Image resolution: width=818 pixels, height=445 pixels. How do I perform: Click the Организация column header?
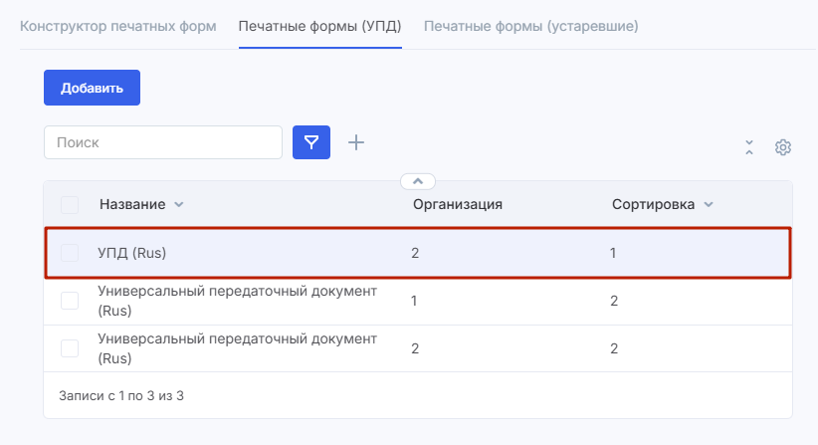(457, 204)
